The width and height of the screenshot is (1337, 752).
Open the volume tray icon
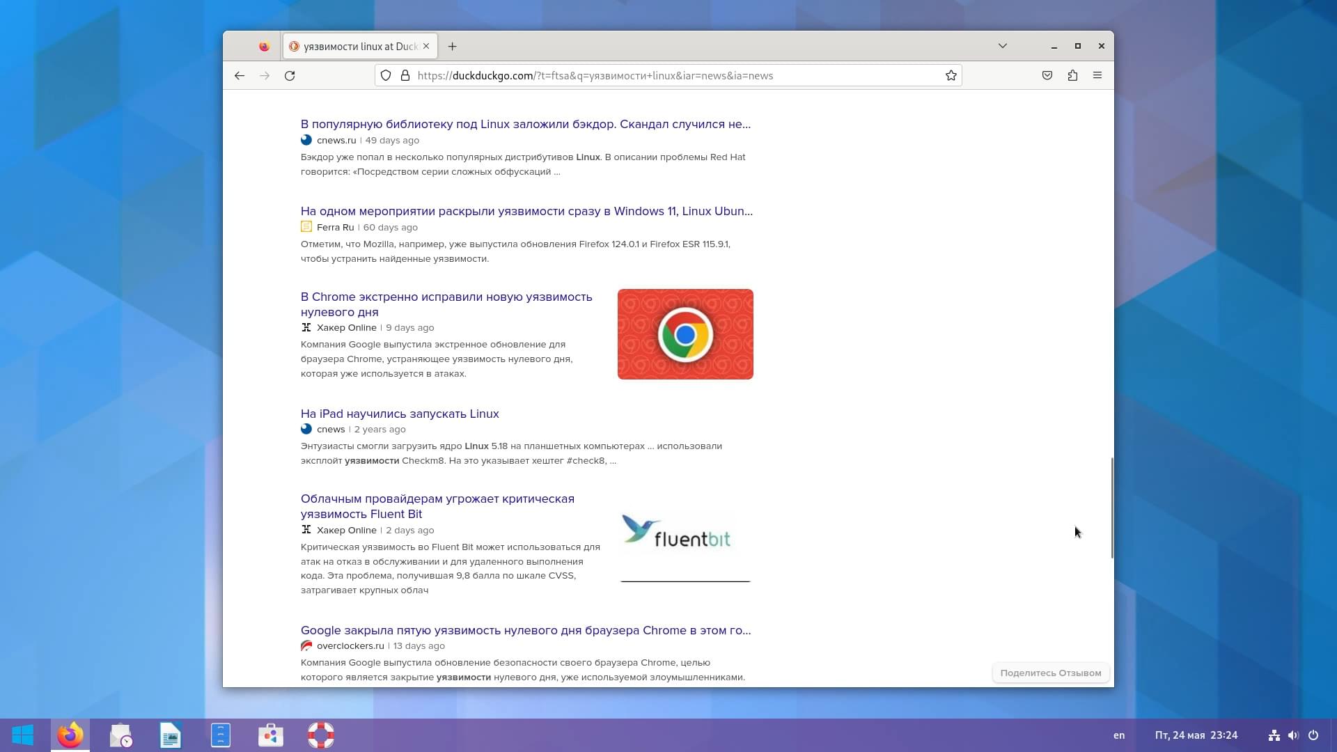[1294, 735]
